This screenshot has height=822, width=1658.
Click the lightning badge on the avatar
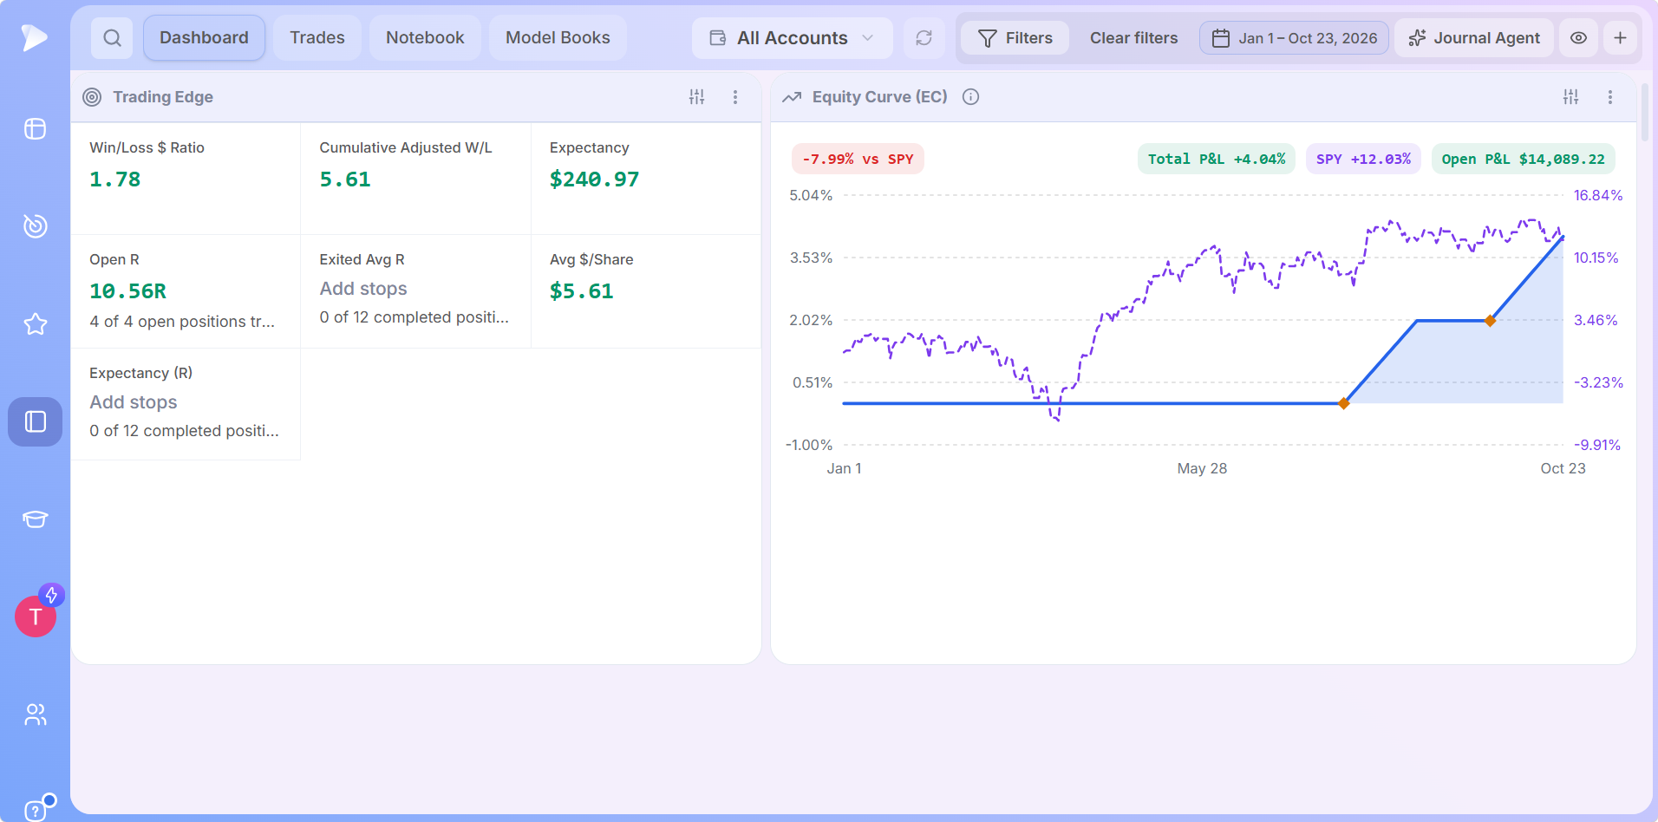coord(52,595)
